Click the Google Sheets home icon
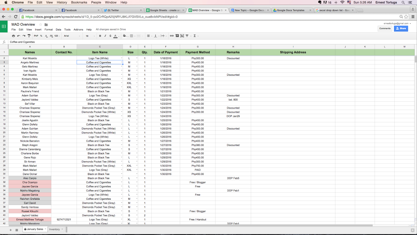Viewport: 417px width, 235px height. point(4,26)
